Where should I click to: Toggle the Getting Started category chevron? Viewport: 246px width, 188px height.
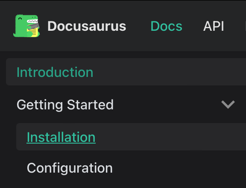[228, 105]
